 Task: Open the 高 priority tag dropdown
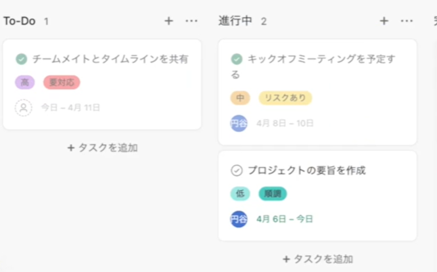[x=25, y=83]
